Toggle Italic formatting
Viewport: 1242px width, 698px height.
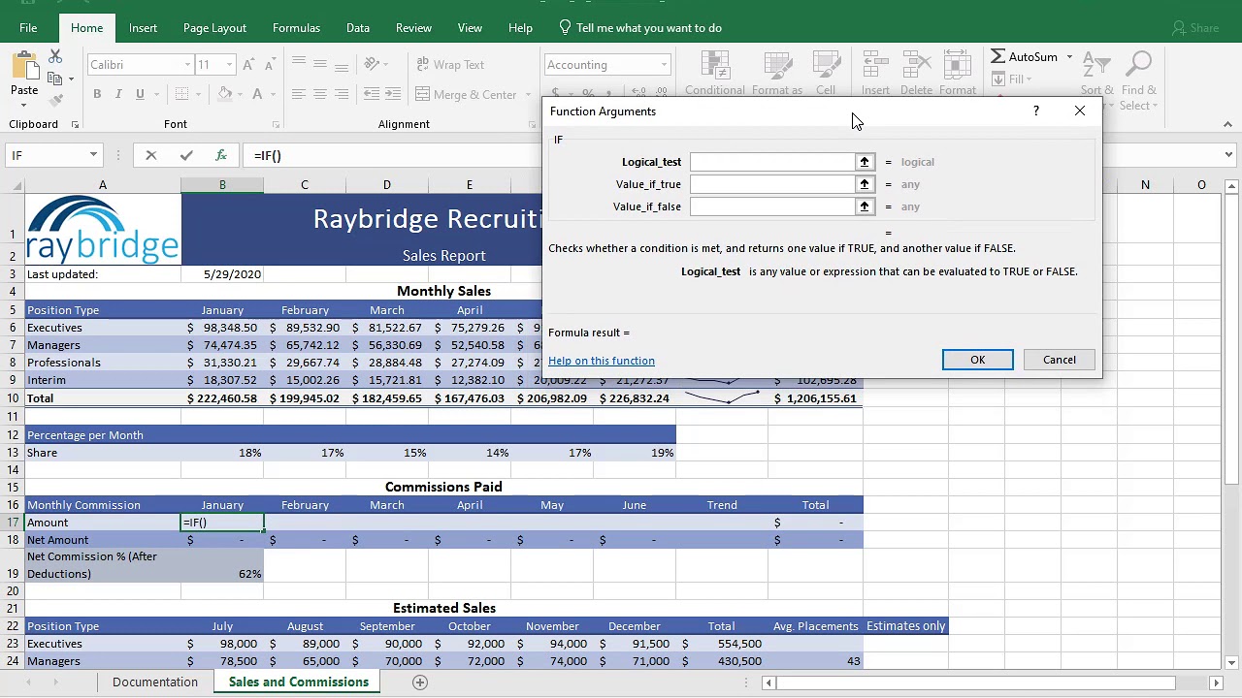click(x=118, y=94)
